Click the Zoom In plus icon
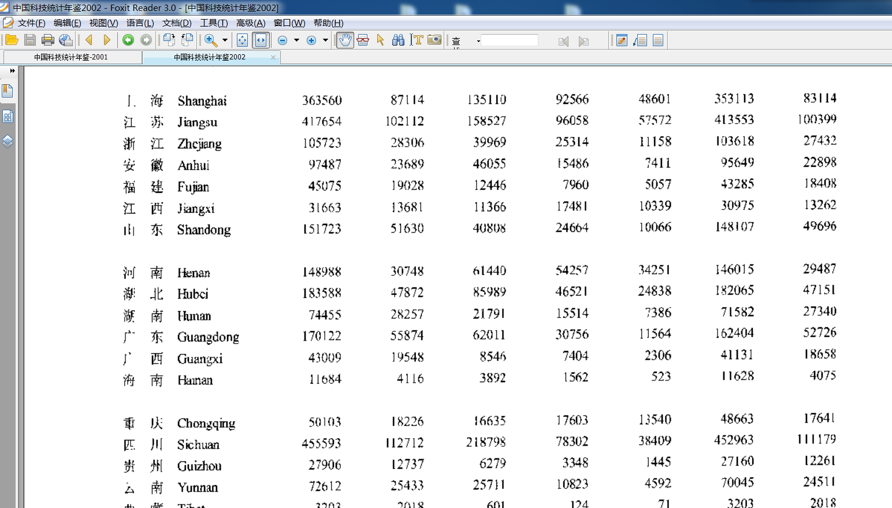 (x=311, y=40)
